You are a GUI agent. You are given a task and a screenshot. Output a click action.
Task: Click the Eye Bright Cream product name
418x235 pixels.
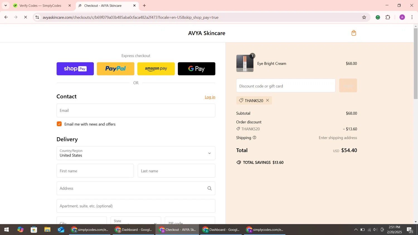272,63
